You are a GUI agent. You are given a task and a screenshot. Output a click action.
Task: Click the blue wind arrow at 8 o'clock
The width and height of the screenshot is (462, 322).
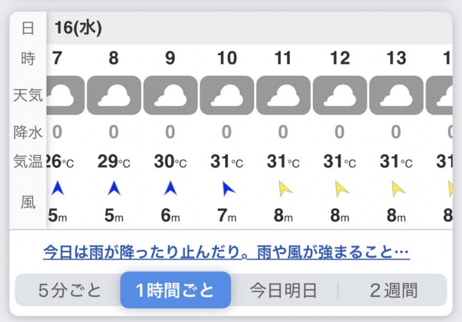tap(114, 188)
